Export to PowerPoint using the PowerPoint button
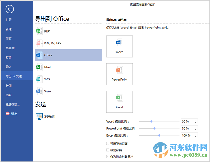Image resolution: width=210 pixels, height=162 pixels. coord(120,74)
